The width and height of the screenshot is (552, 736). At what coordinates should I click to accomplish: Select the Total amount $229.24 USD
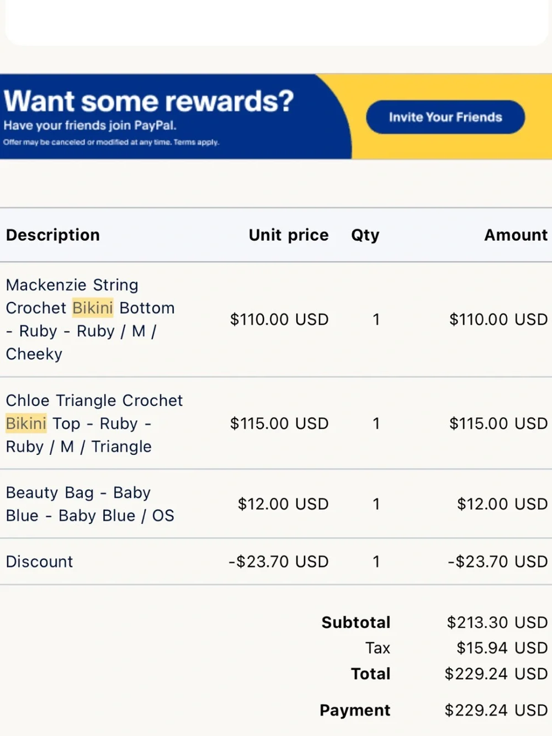(x=496, y=674)
